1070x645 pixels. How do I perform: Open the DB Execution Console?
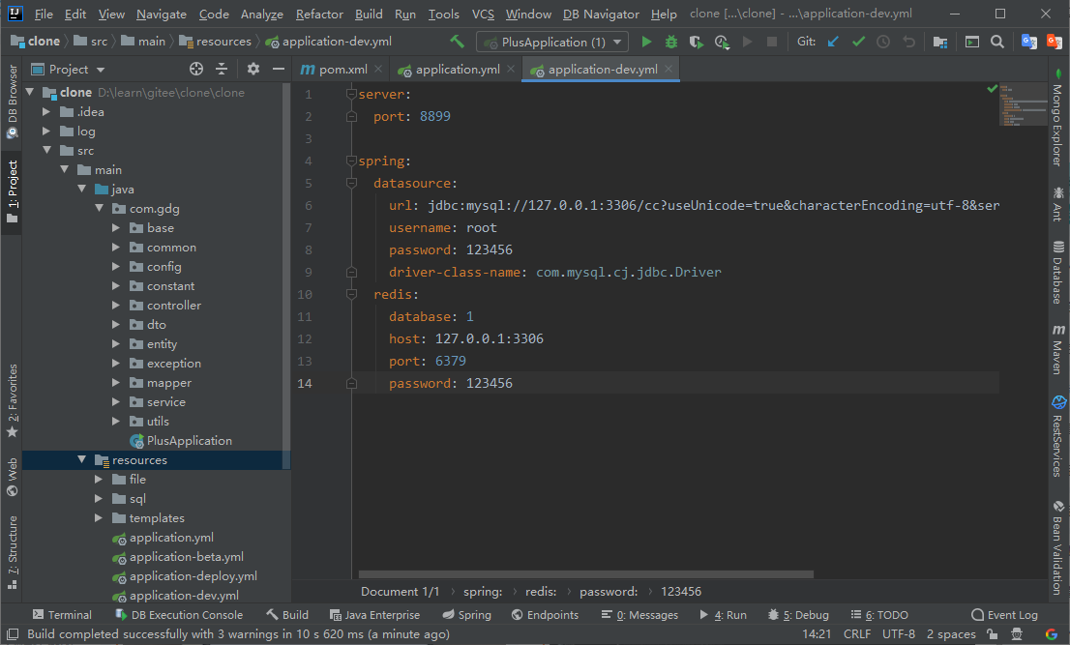pyautogui.click(x=179, y=614)
